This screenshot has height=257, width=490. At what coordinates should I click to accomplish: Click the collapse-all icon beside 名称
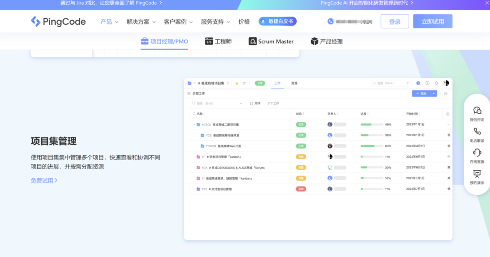tap(194, 114)
